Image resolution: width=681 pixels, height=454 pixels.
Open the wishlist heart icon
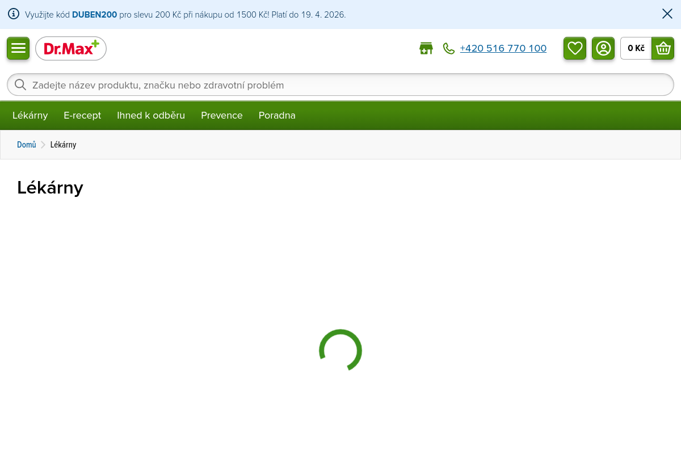pyautogui.click(x=575, y=48)
